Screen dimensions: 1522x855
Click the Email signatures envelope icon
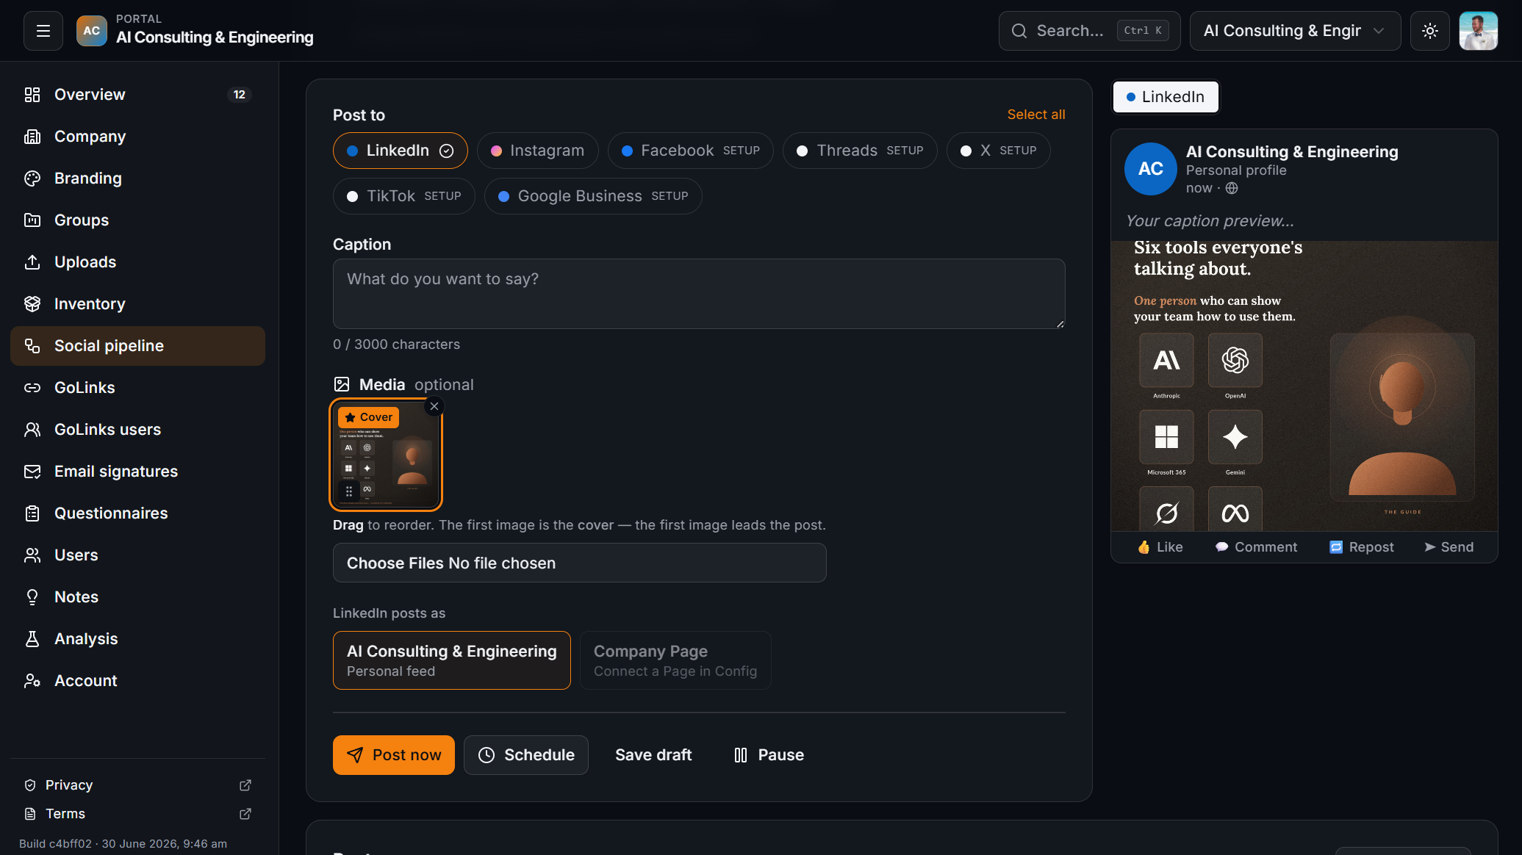[32, 472]
